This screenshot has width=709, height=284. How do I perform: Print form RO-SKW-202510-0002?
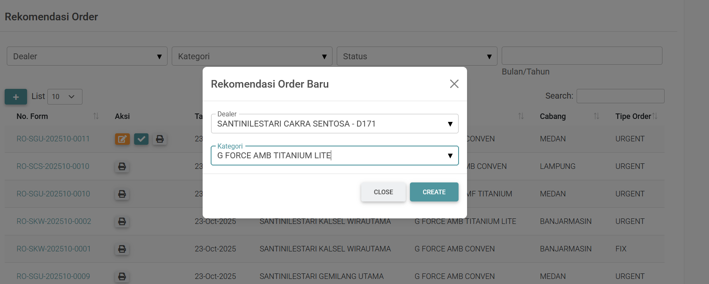(122, 221)
